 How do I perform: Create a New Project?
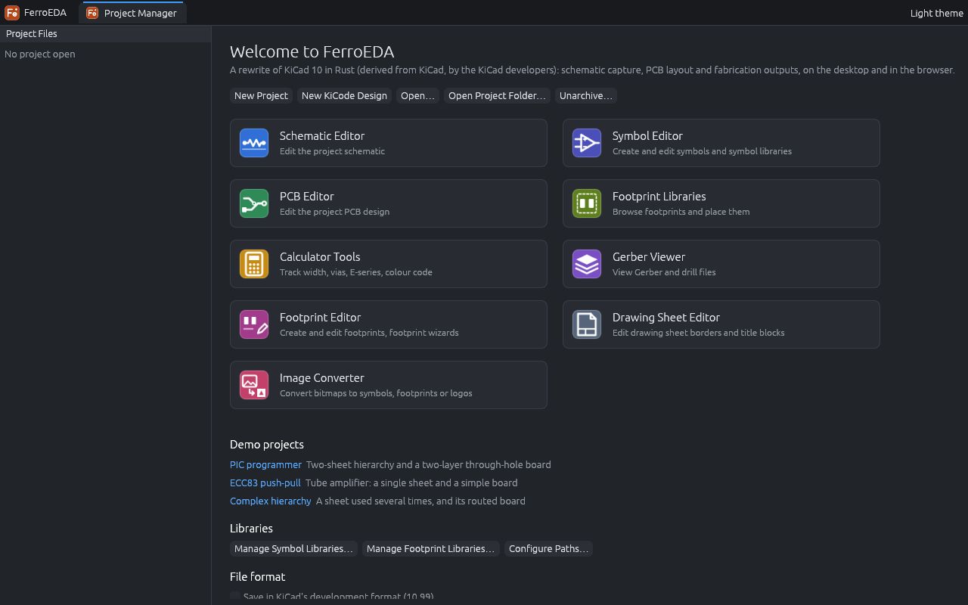[x=261, y=95]
